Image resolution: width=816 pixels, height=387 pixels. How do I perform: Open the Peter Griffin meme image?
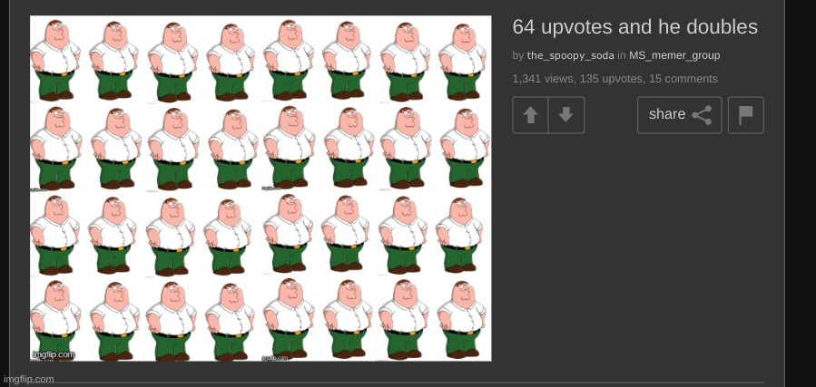pos(261,188)
